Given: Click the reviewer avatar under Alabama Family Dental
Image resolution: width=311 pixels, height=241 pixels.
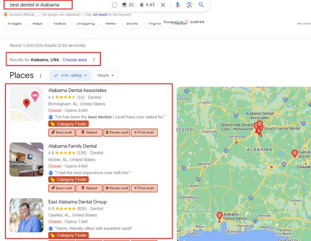Looking at the screenshot, I should point(51,173).
